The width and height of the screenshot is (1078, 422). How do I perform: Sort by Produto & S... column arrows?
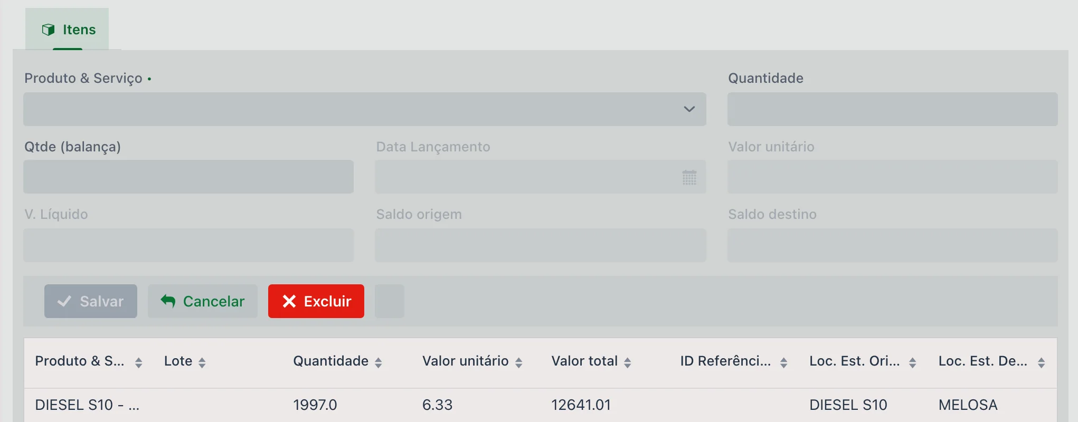point(138,362)
